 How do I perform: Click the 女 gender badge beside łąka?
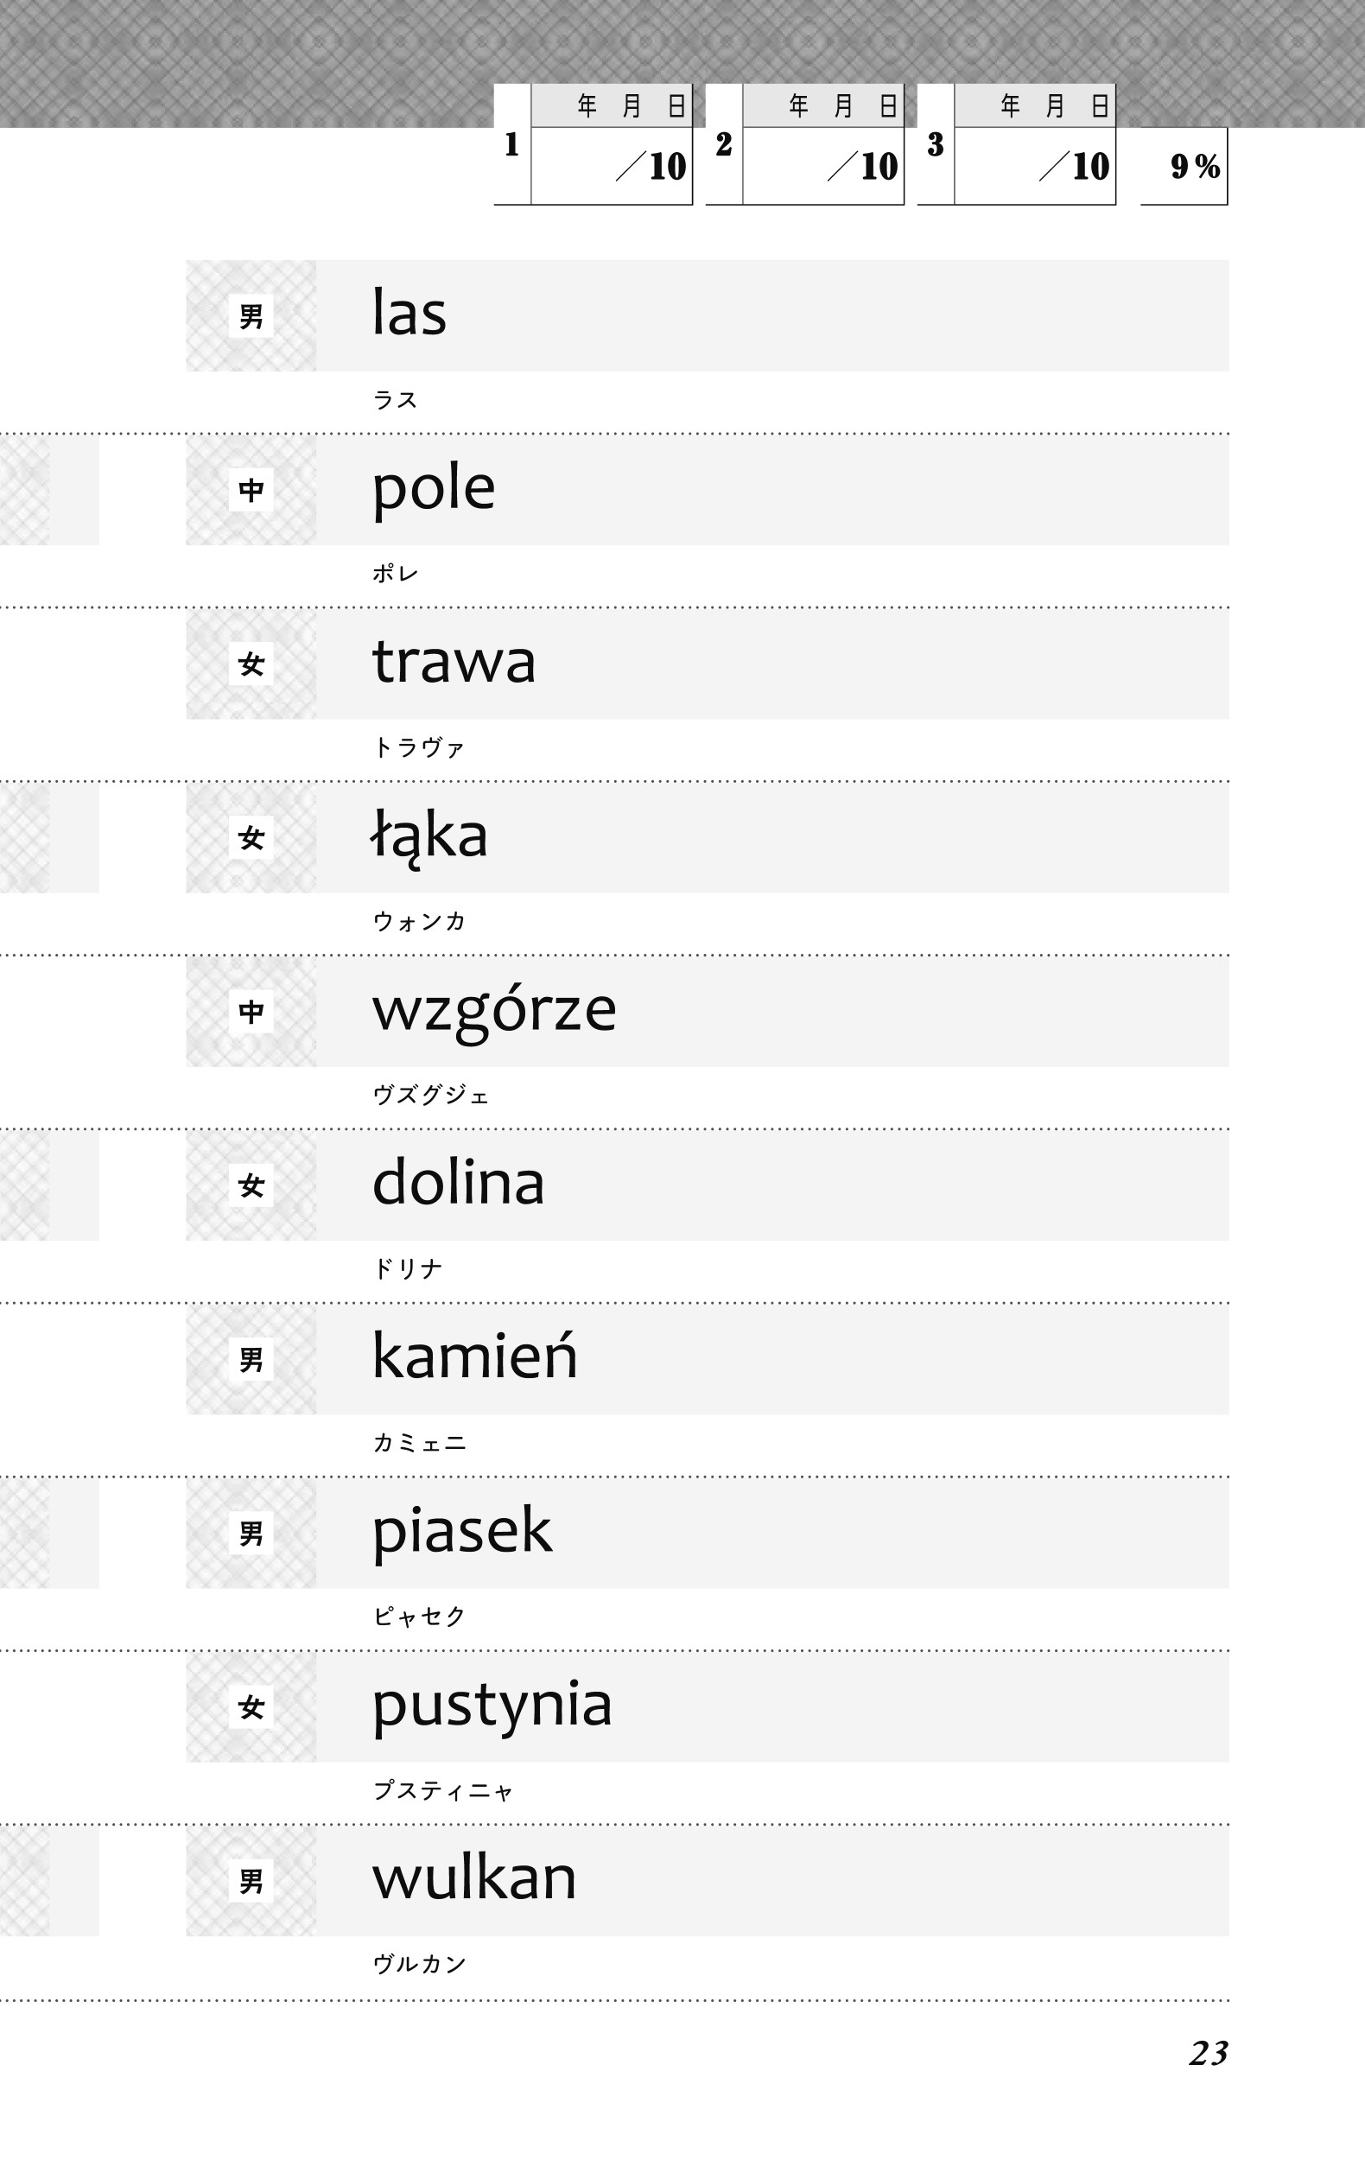click(x=251, y=839)
